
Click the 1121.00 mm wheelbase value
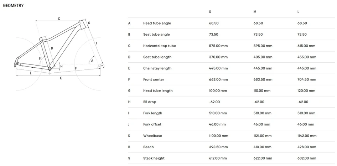(x=263, y=136)
